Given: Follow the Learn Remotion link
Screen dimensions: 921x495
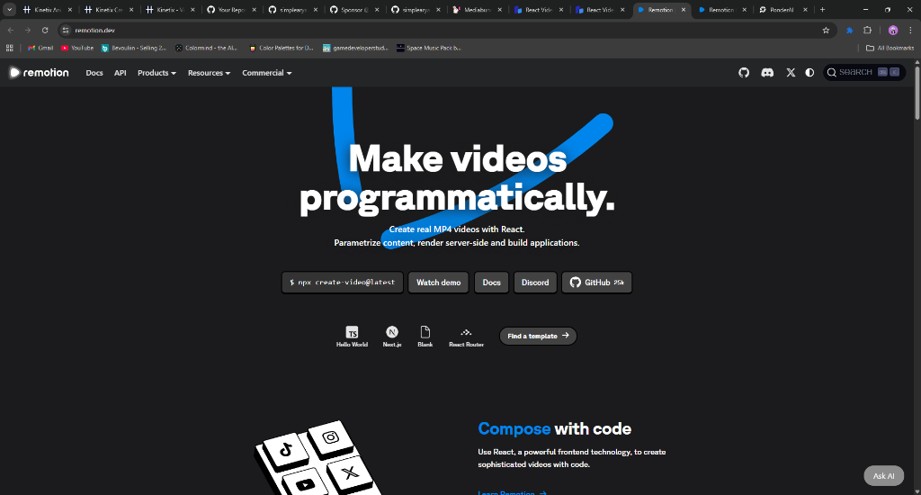Looking at the screenshot, I should [512, 492].
